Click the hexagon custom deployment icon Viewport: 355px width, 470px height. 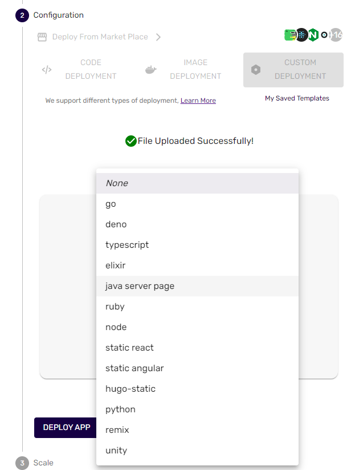[256, 70]
